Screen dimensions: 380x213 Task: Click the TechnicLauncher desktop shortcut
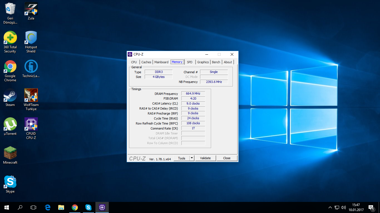tap(31, 67)
